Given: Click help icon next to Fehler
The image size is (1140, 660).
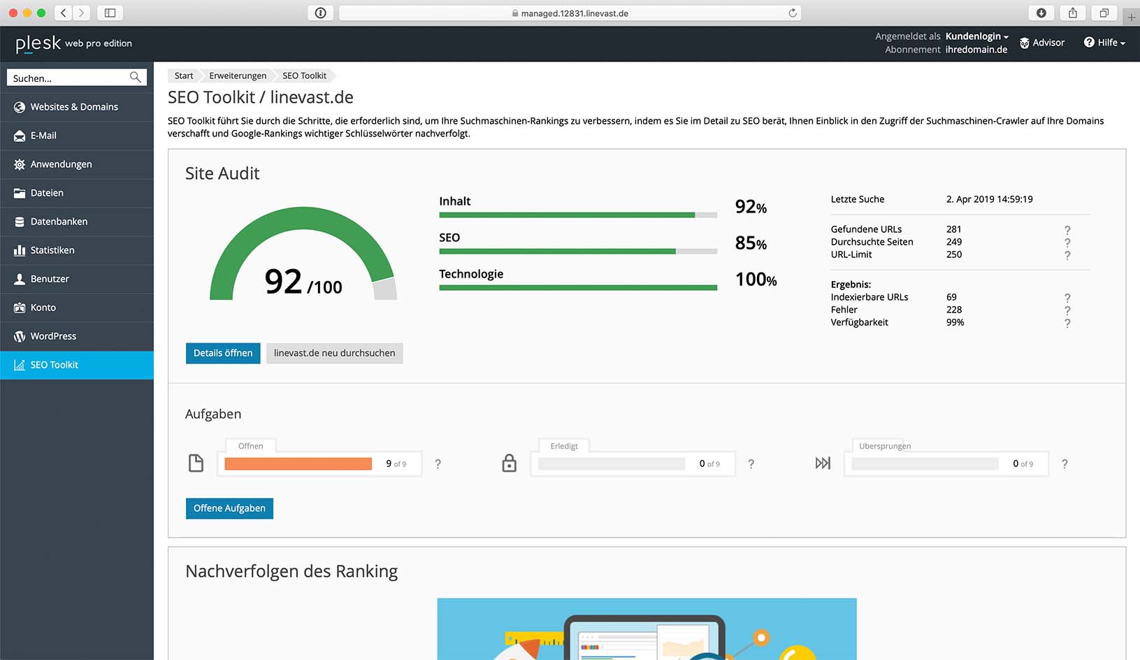Looking at the screenshot, I should (1067, 310).
